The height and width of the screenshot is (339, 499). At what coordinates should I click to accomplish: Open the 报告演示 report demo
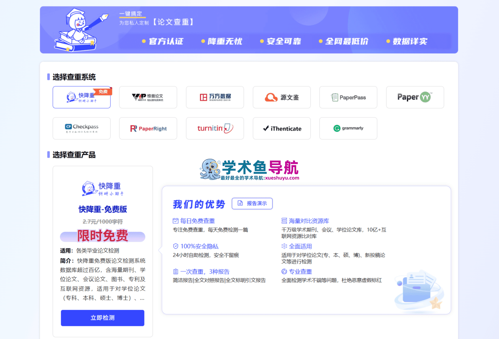[252, 203]
